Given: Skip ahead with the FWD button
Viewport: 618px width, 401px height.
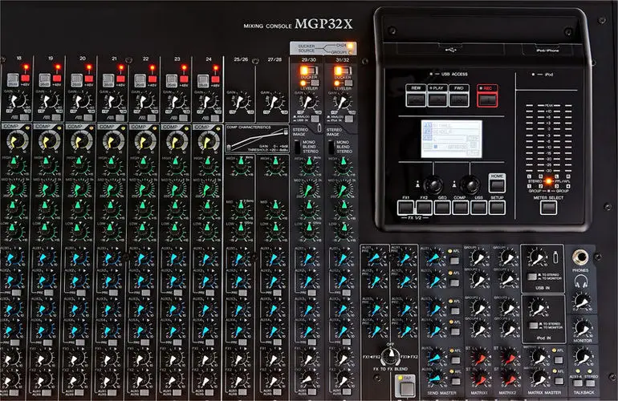Looking at the screenshot, I should (459, 99).
